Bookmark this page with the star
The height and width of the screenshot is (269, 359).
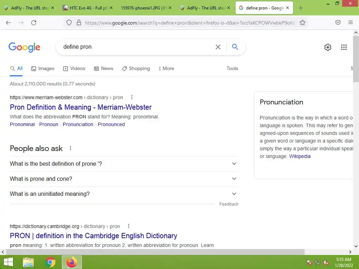303,22
